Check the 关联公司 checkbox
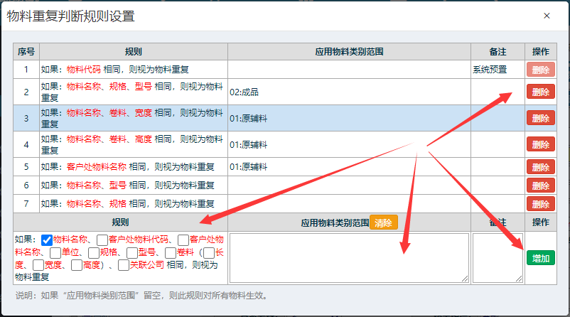Screen dimensions: 570x317 point(124,265)
